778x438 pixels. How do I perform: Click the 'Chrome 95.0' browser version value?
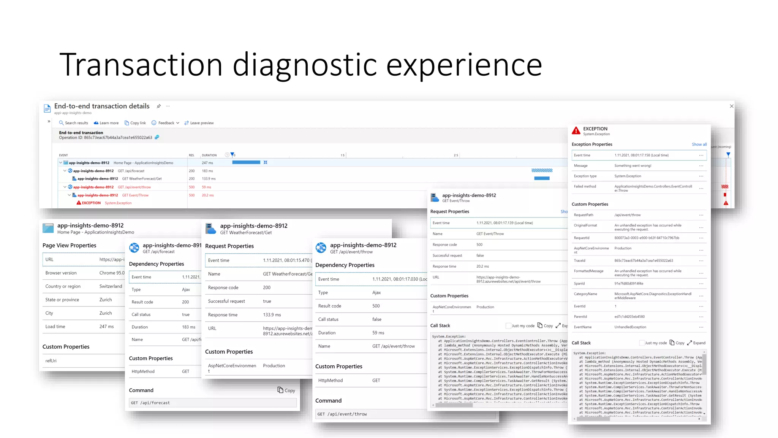112,273
